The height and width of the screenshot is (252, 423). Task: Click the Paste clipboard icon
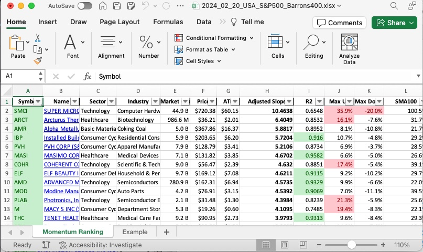16,43
